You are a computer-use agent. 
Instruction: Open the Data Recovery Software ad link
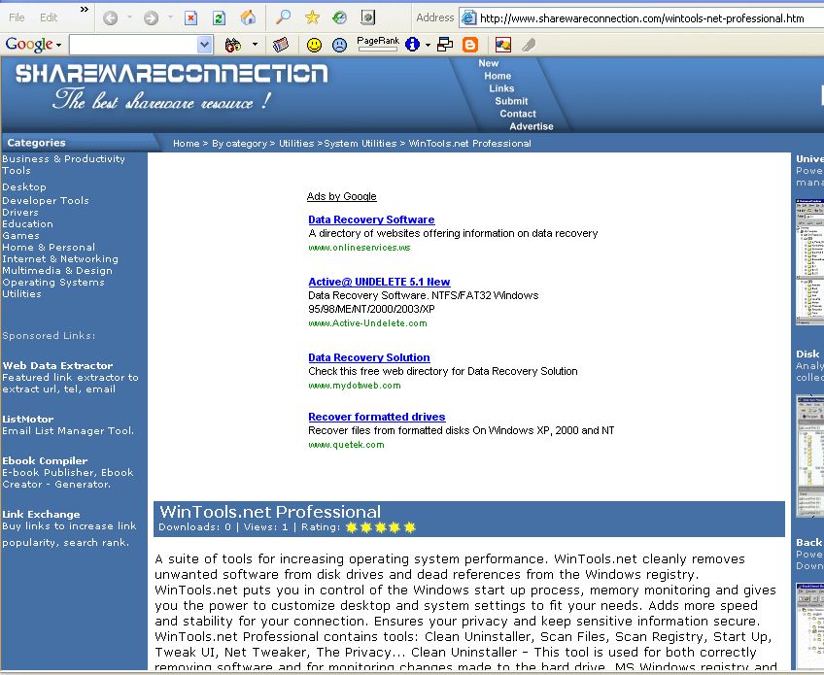point(371,219)
